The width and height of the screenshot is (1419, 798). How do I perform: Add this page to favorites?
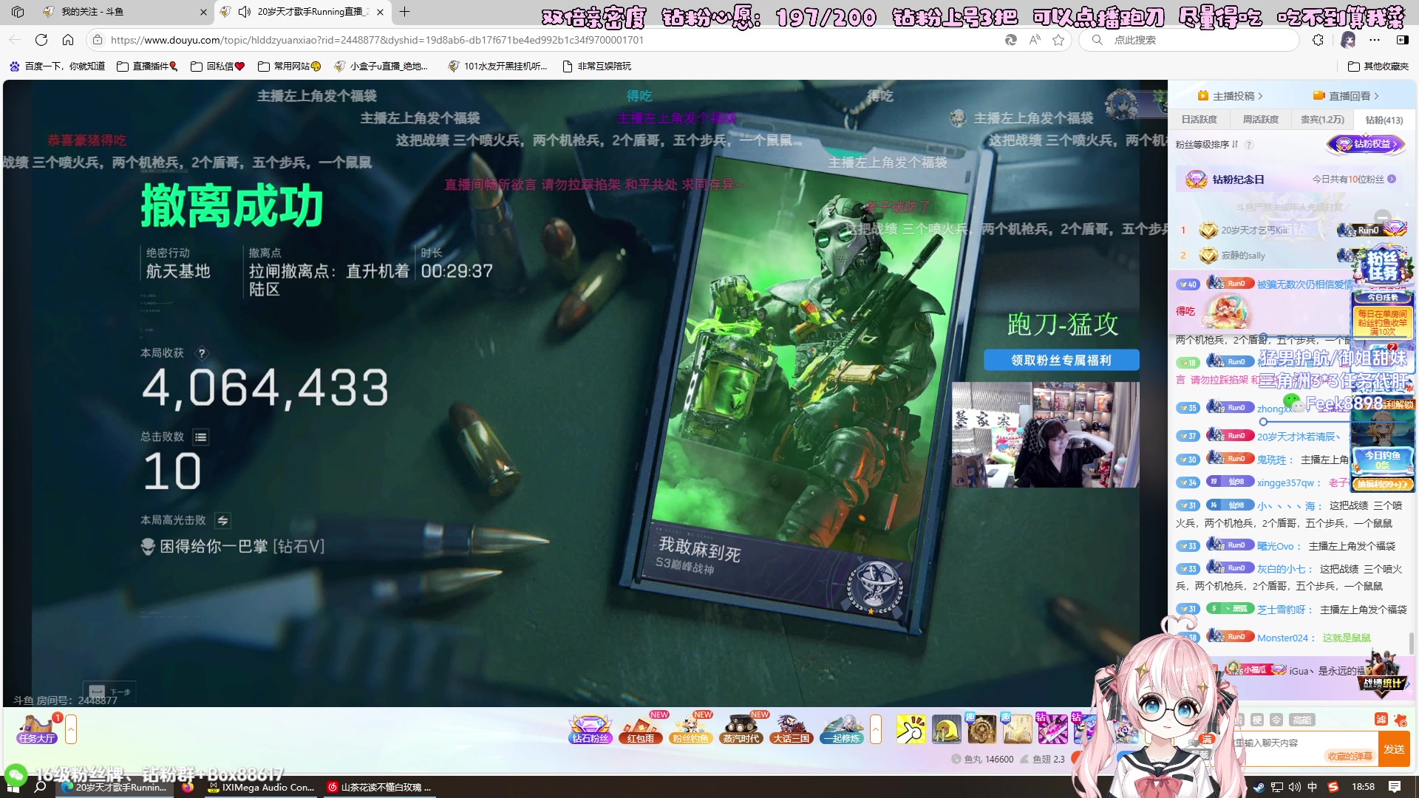pyautogui.click(x=1058, y=40)
